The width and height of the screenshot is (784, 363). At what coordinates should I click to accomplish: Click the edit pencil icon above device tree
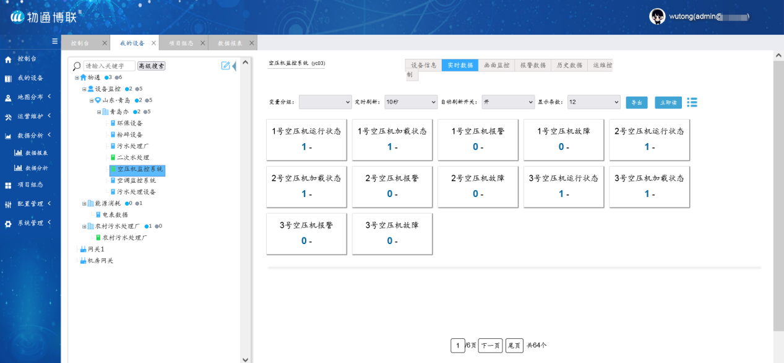[x=226, y=66]
